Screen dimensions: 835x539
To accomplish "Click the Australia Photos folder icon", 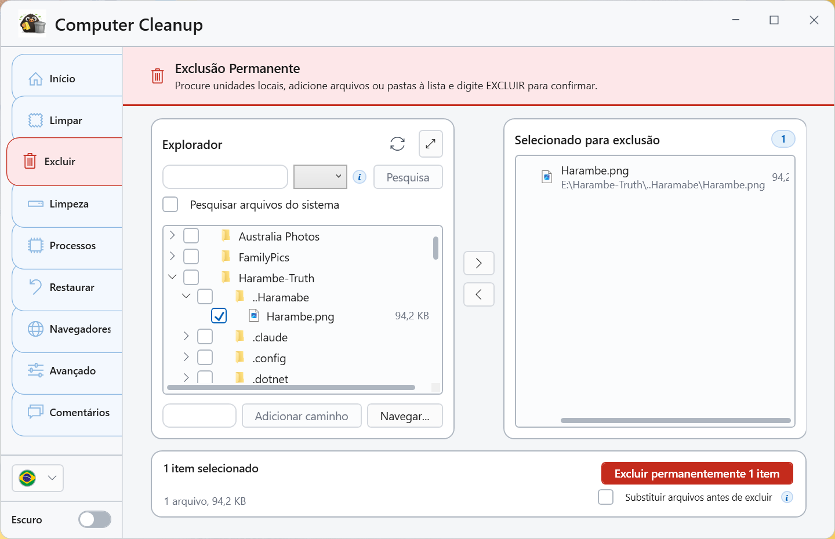I will click(226, 235).
